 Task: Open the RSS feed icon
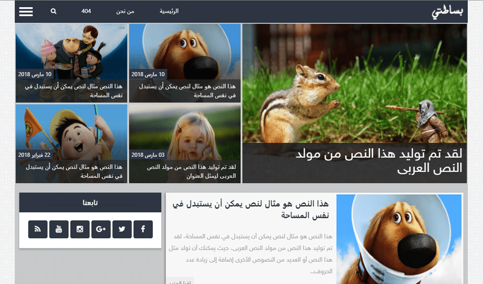[38, 229]
